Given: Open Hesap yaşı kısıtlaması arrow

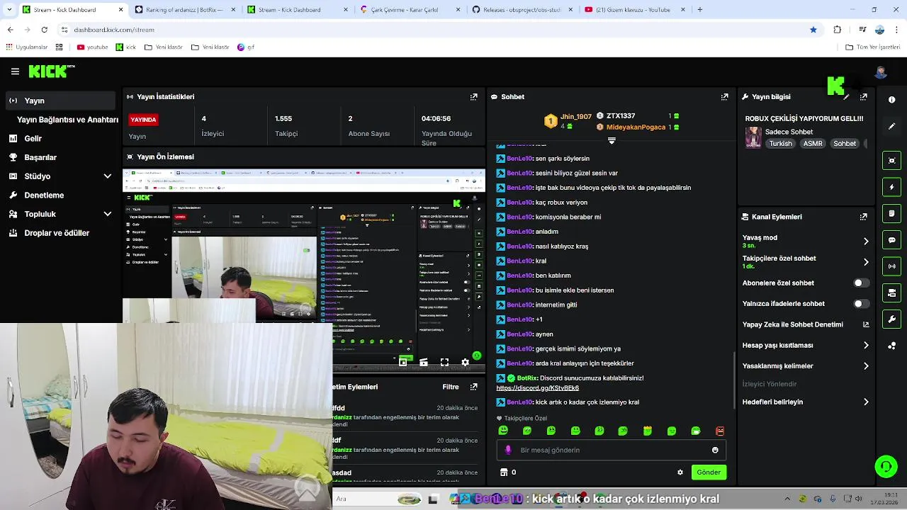Looking at the screenshot, I should click(866, 346).
